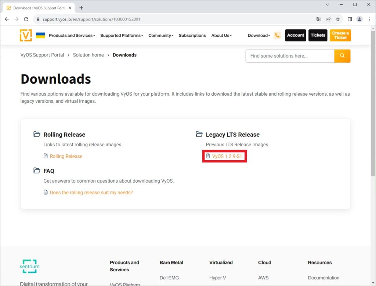The image size is (376, 286).
Task: Click document icon beside VyOS 1.2.9-S1
Action: click(x=208, y=156)
